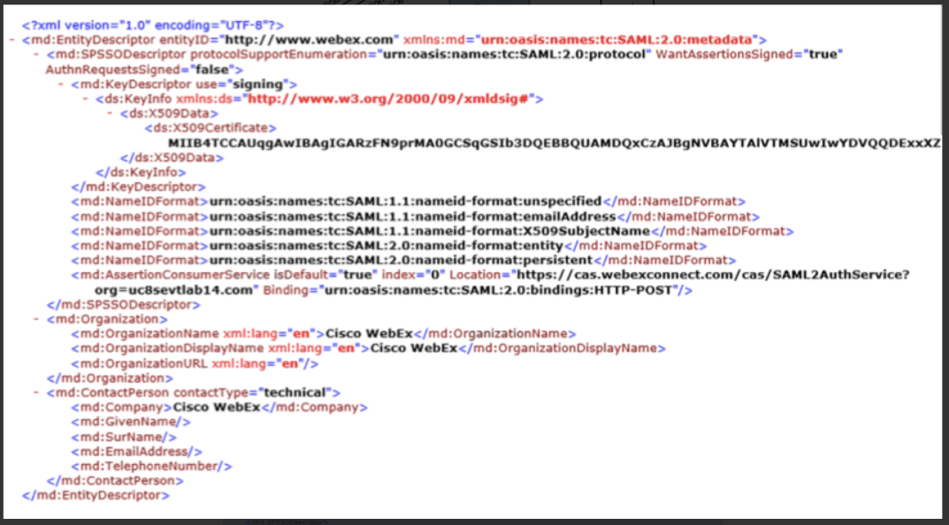This screenshot has height=525, width=949.
Task: Click the md:GivenName element
Action: point(131,422)
